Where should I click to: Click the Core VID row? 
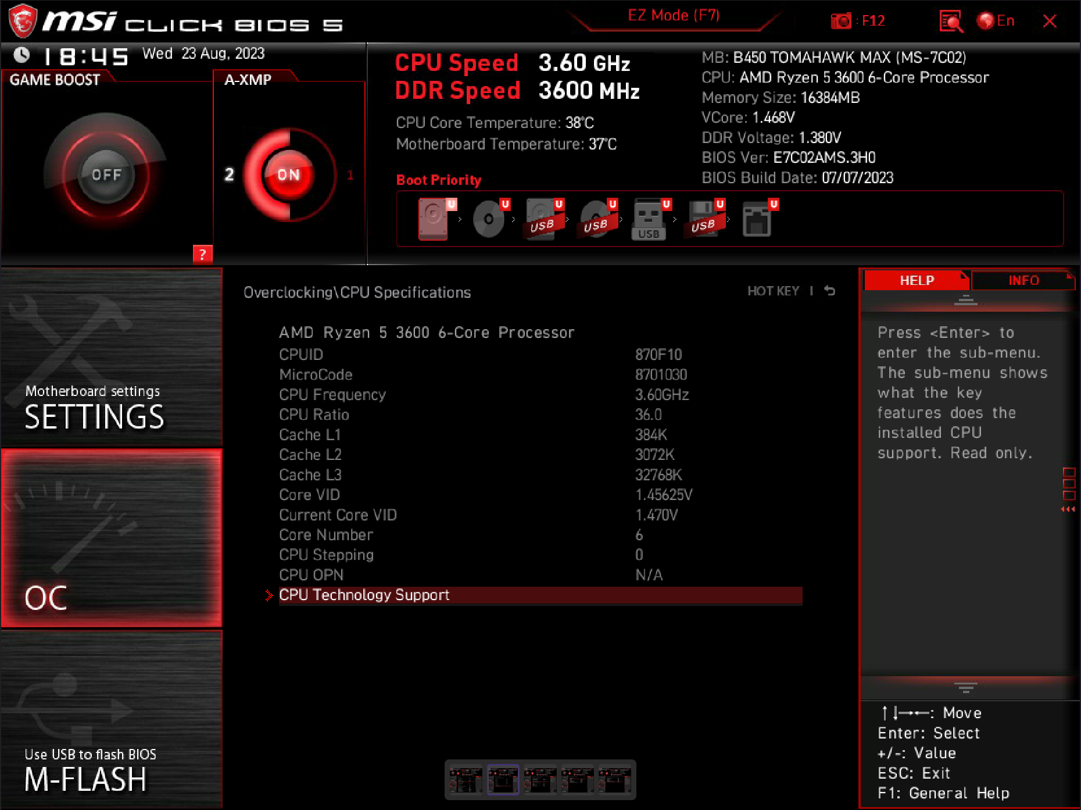coord(540,495)
